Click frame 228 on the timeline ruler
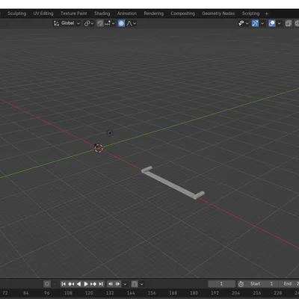 [278, 293]
